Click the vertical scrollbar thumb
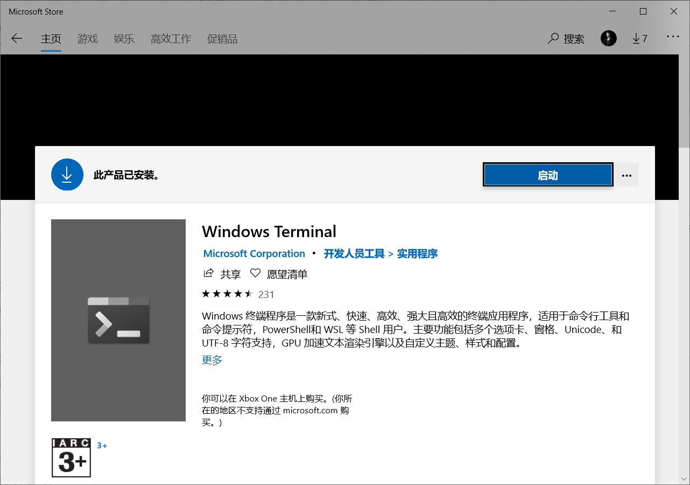Screen dimensions: 690x485 pyautogui.click(x=684, y=100)
